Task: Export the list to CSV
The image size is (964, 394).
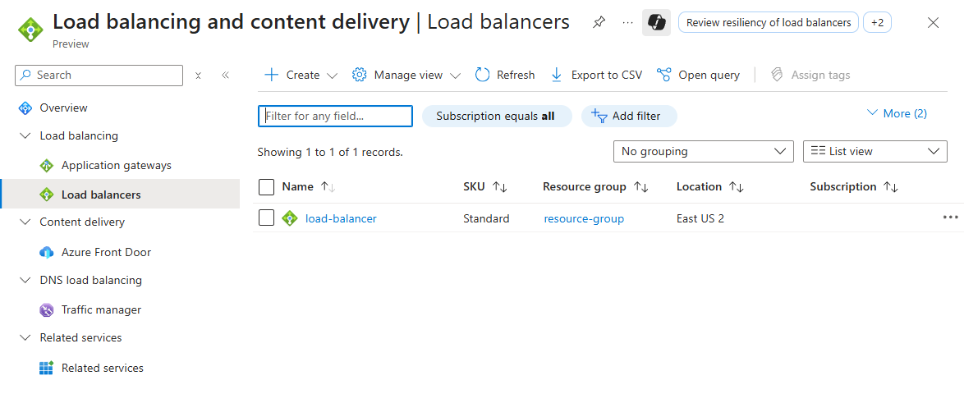Action: pos(596,75)
